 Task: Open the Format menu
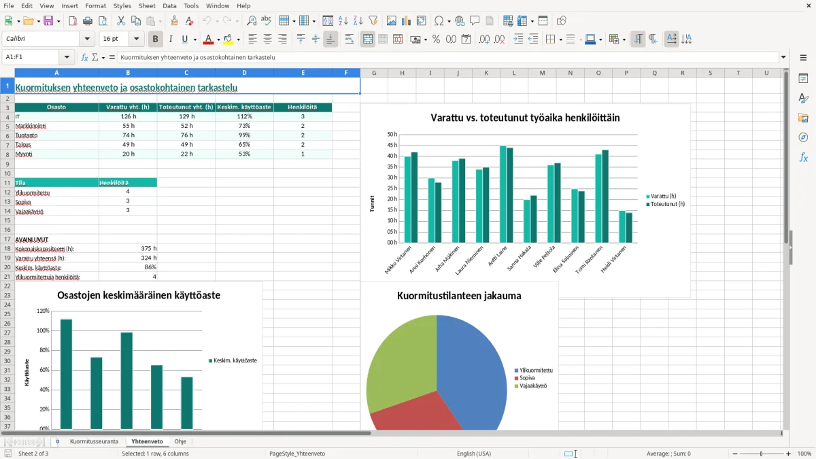pos(96,5)
